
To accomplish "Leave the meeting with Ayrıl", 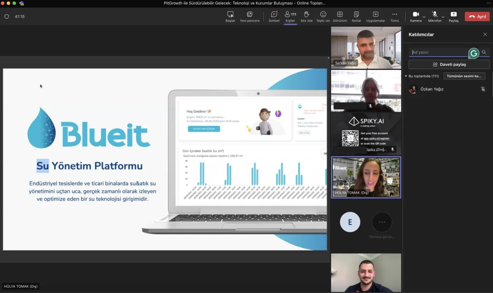I will pos(477,17).
